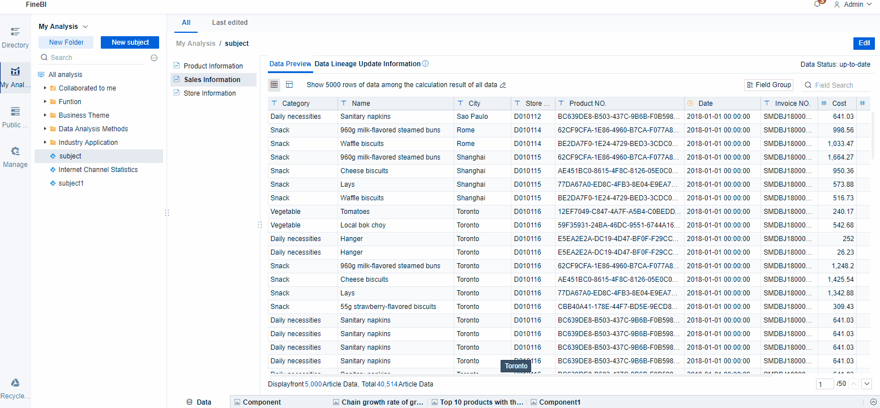Expand the Industry Application folder
This screenshot has height=408, width=880.
click(x=45, y=142)
